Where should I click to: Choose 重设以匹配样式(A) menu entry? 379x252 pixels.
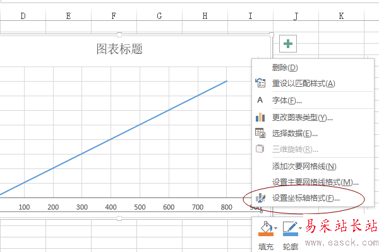coord(304,84)
